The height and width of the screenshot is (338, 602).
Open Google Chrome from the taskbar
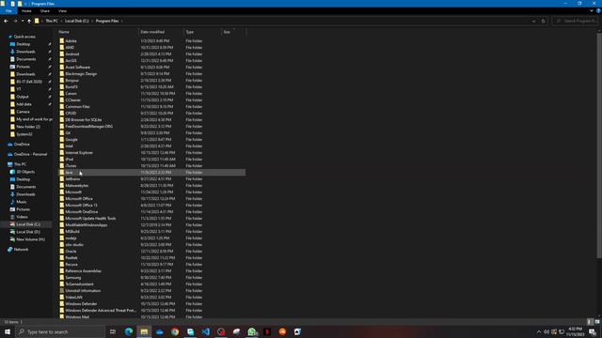point(175,331)
